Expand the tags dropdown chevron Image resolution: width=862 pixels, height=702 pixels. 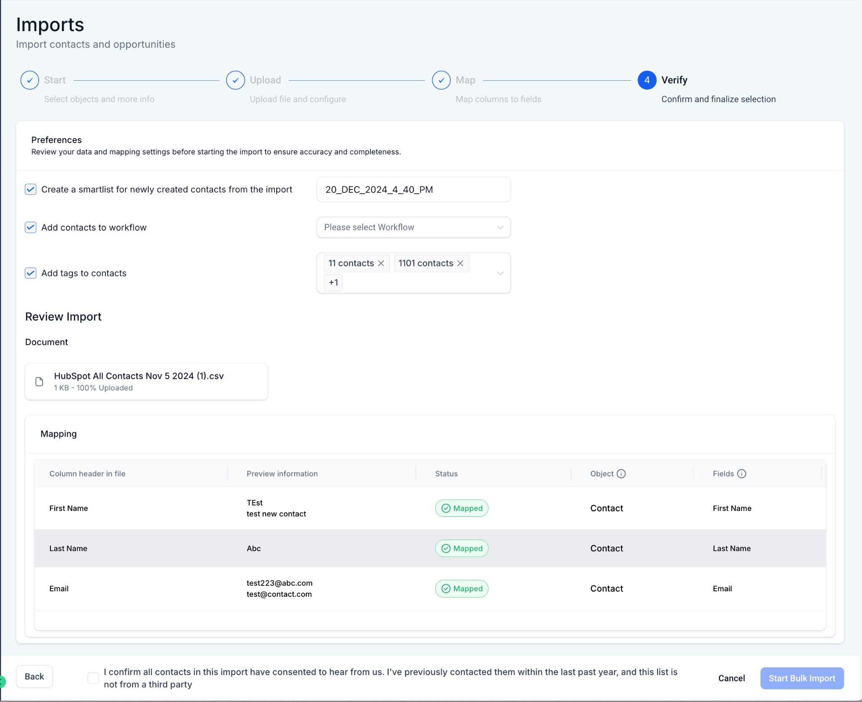pos(500,273)
